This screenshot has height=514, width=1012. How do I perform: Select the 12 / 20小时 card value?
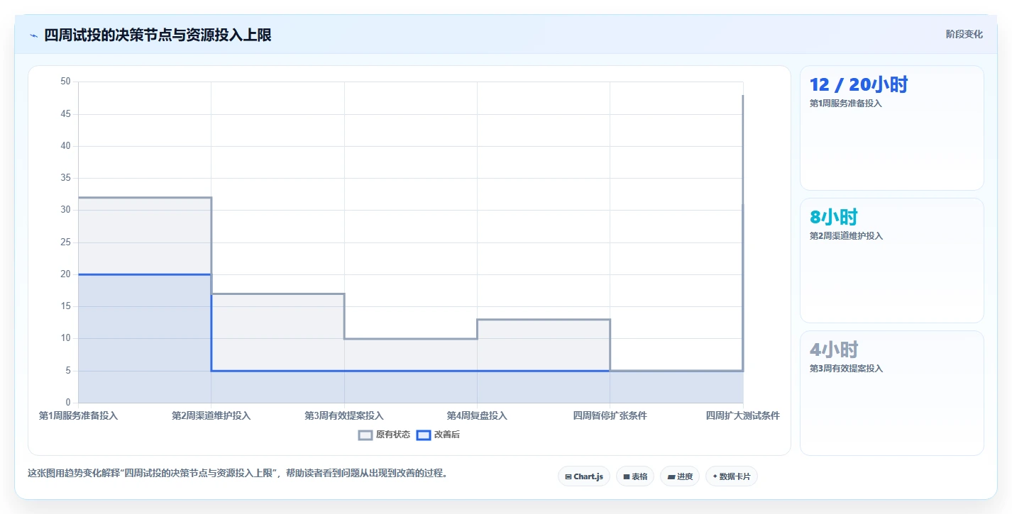pyautogui.click(x=859, y=84)
